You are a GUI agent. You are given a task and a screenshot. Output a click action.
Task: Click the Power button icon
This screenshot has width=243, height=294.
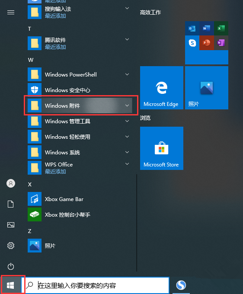coord(11,266)
